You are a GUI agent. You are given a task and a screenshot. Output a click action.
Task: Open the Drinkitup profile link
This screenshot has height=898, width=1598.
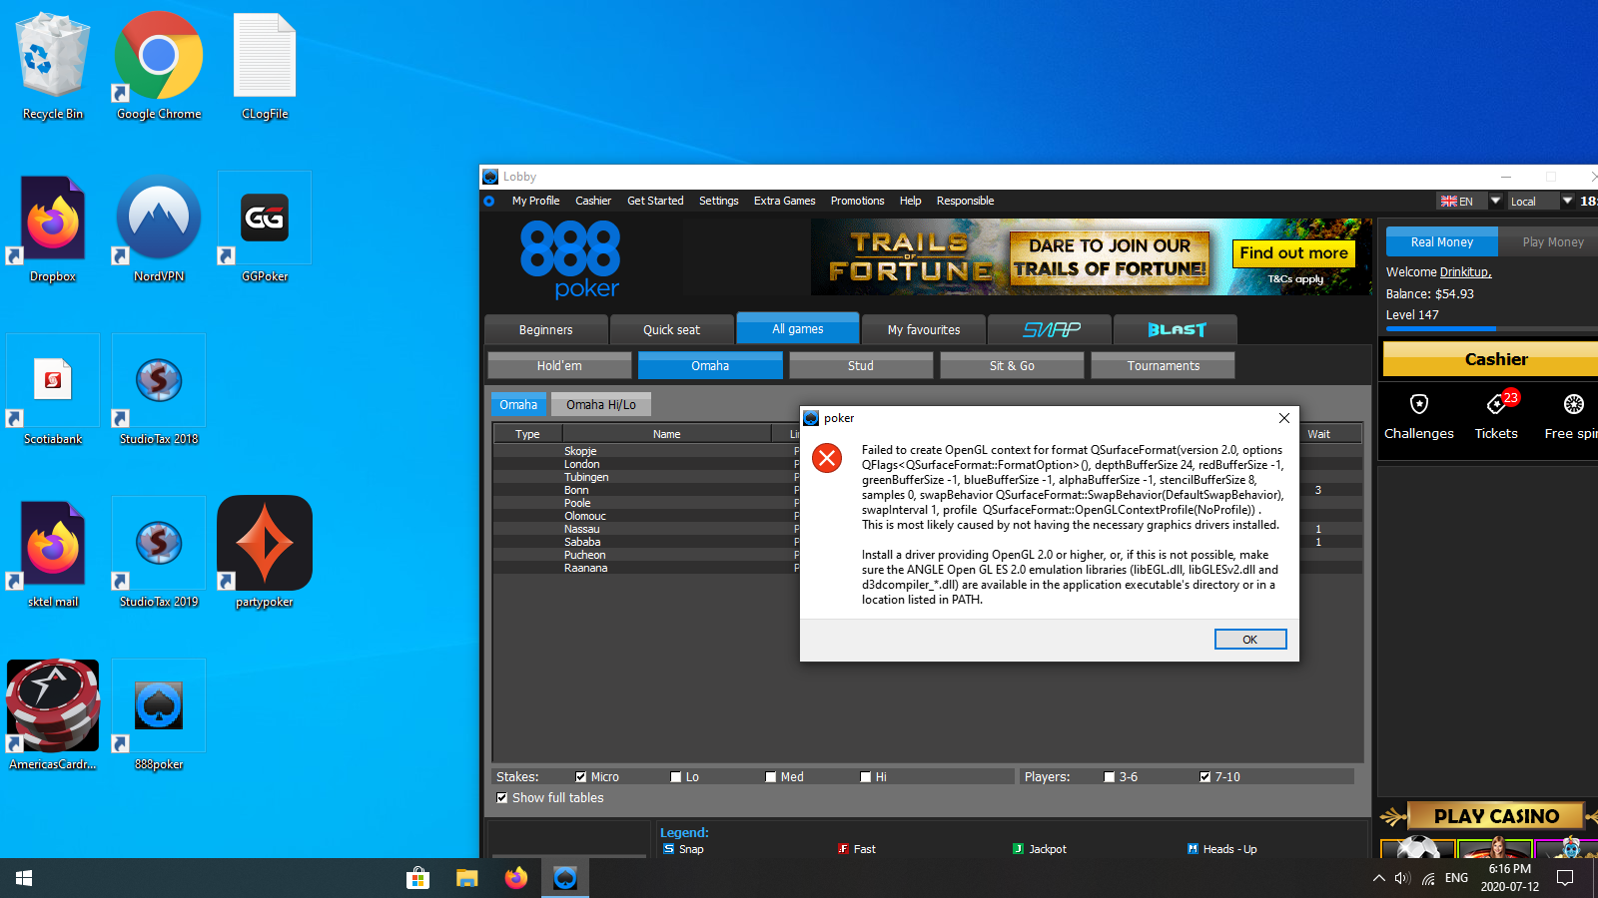coord(1465,272)
